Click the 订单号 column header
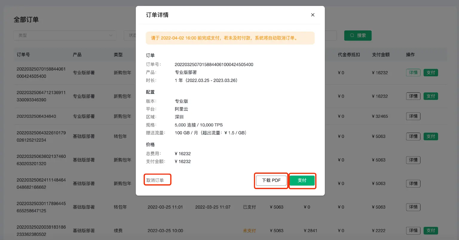Viewport: 459px width, 240px height. tap(23, 55)
